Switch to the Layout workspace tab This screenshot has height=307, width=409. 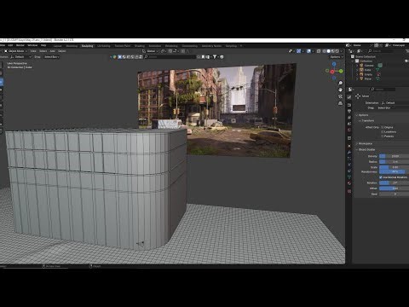pyautogui.click(x=58, y=46)
